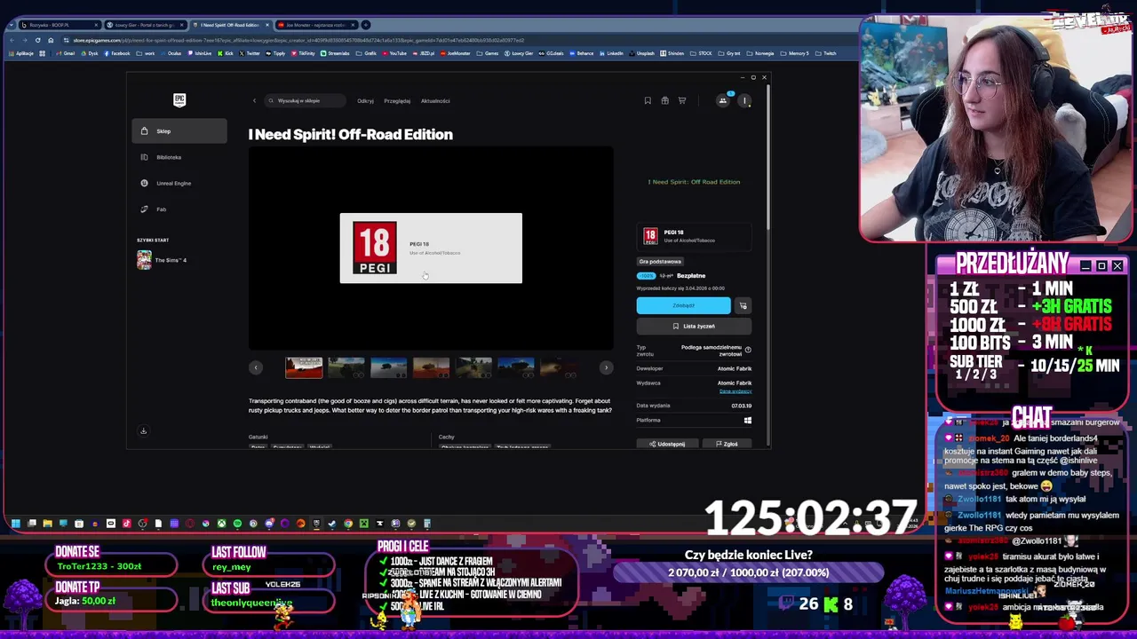Open the Odkryj store tab
This screenshot has width=1137, height=639.
click(365, 100)
